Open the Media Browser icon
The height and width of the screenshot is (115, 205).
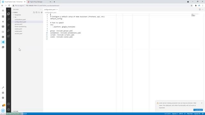coord(3,47)
